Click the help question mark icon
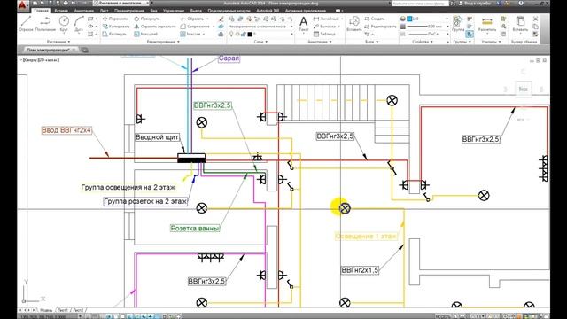 click(x=521, y=4)
